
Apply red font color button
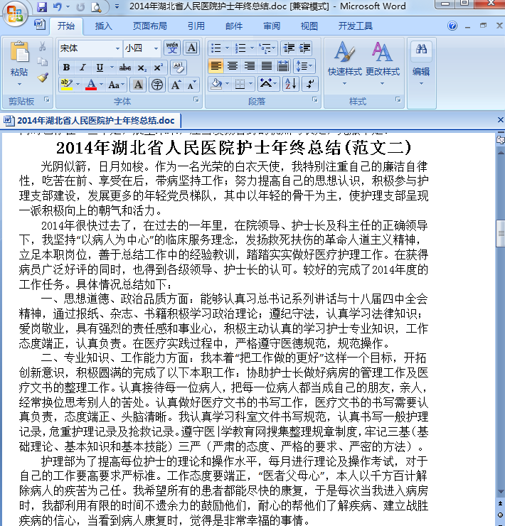pyautogui.click(x=91, y=84)
